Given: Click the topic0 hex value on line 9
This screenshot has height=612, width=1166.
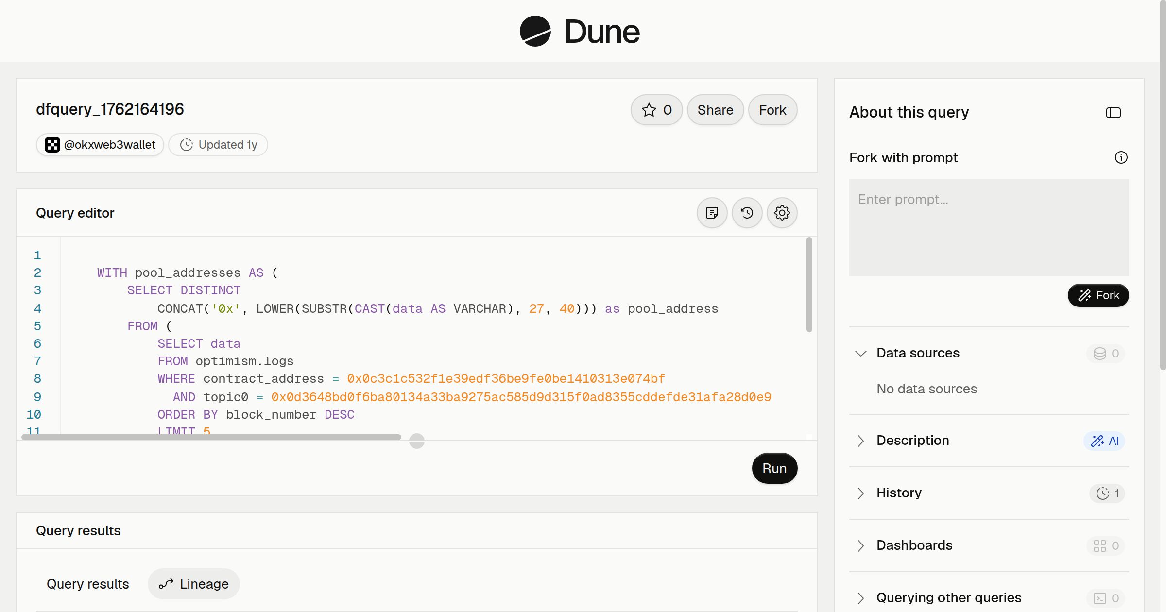Looking at the screenshot, I should (x=521, y=397).
